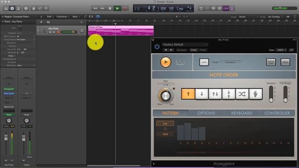Open Quick Help question-mark button
299x168 pixels.
26,8
